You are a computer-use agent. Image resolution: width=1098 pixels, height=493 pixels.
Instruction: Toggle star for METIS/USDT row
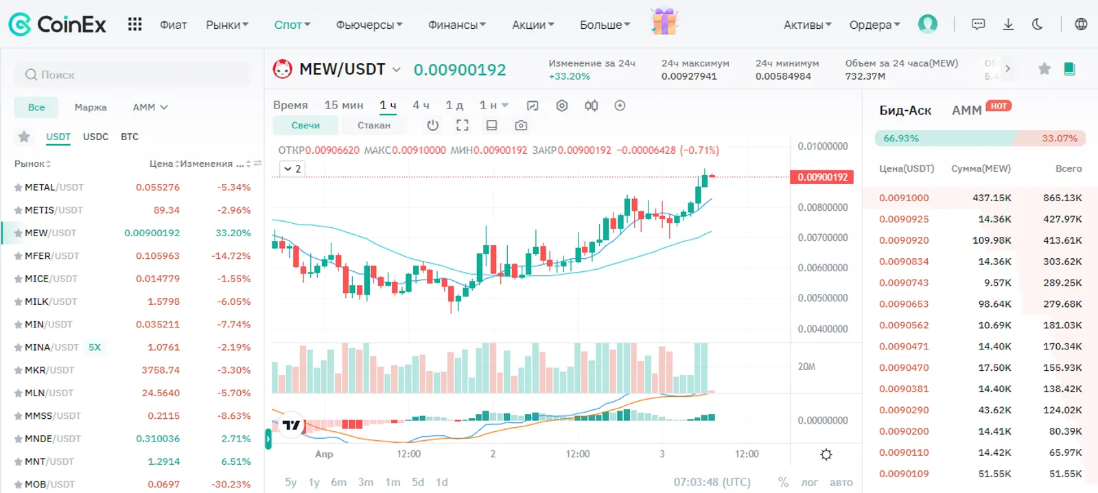[x=19, y=210]
